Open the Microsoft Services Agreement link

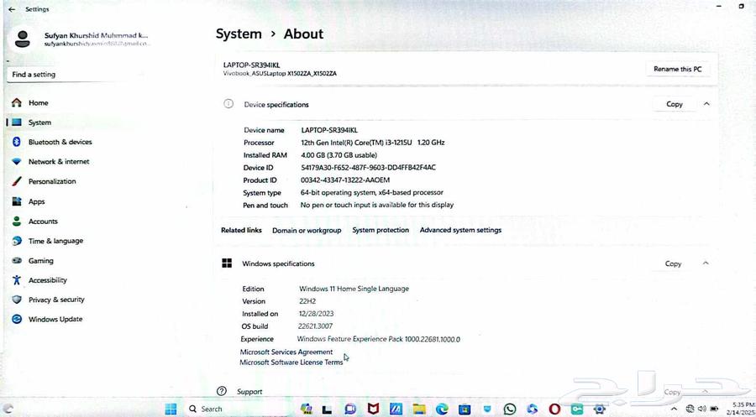[286, 352]
